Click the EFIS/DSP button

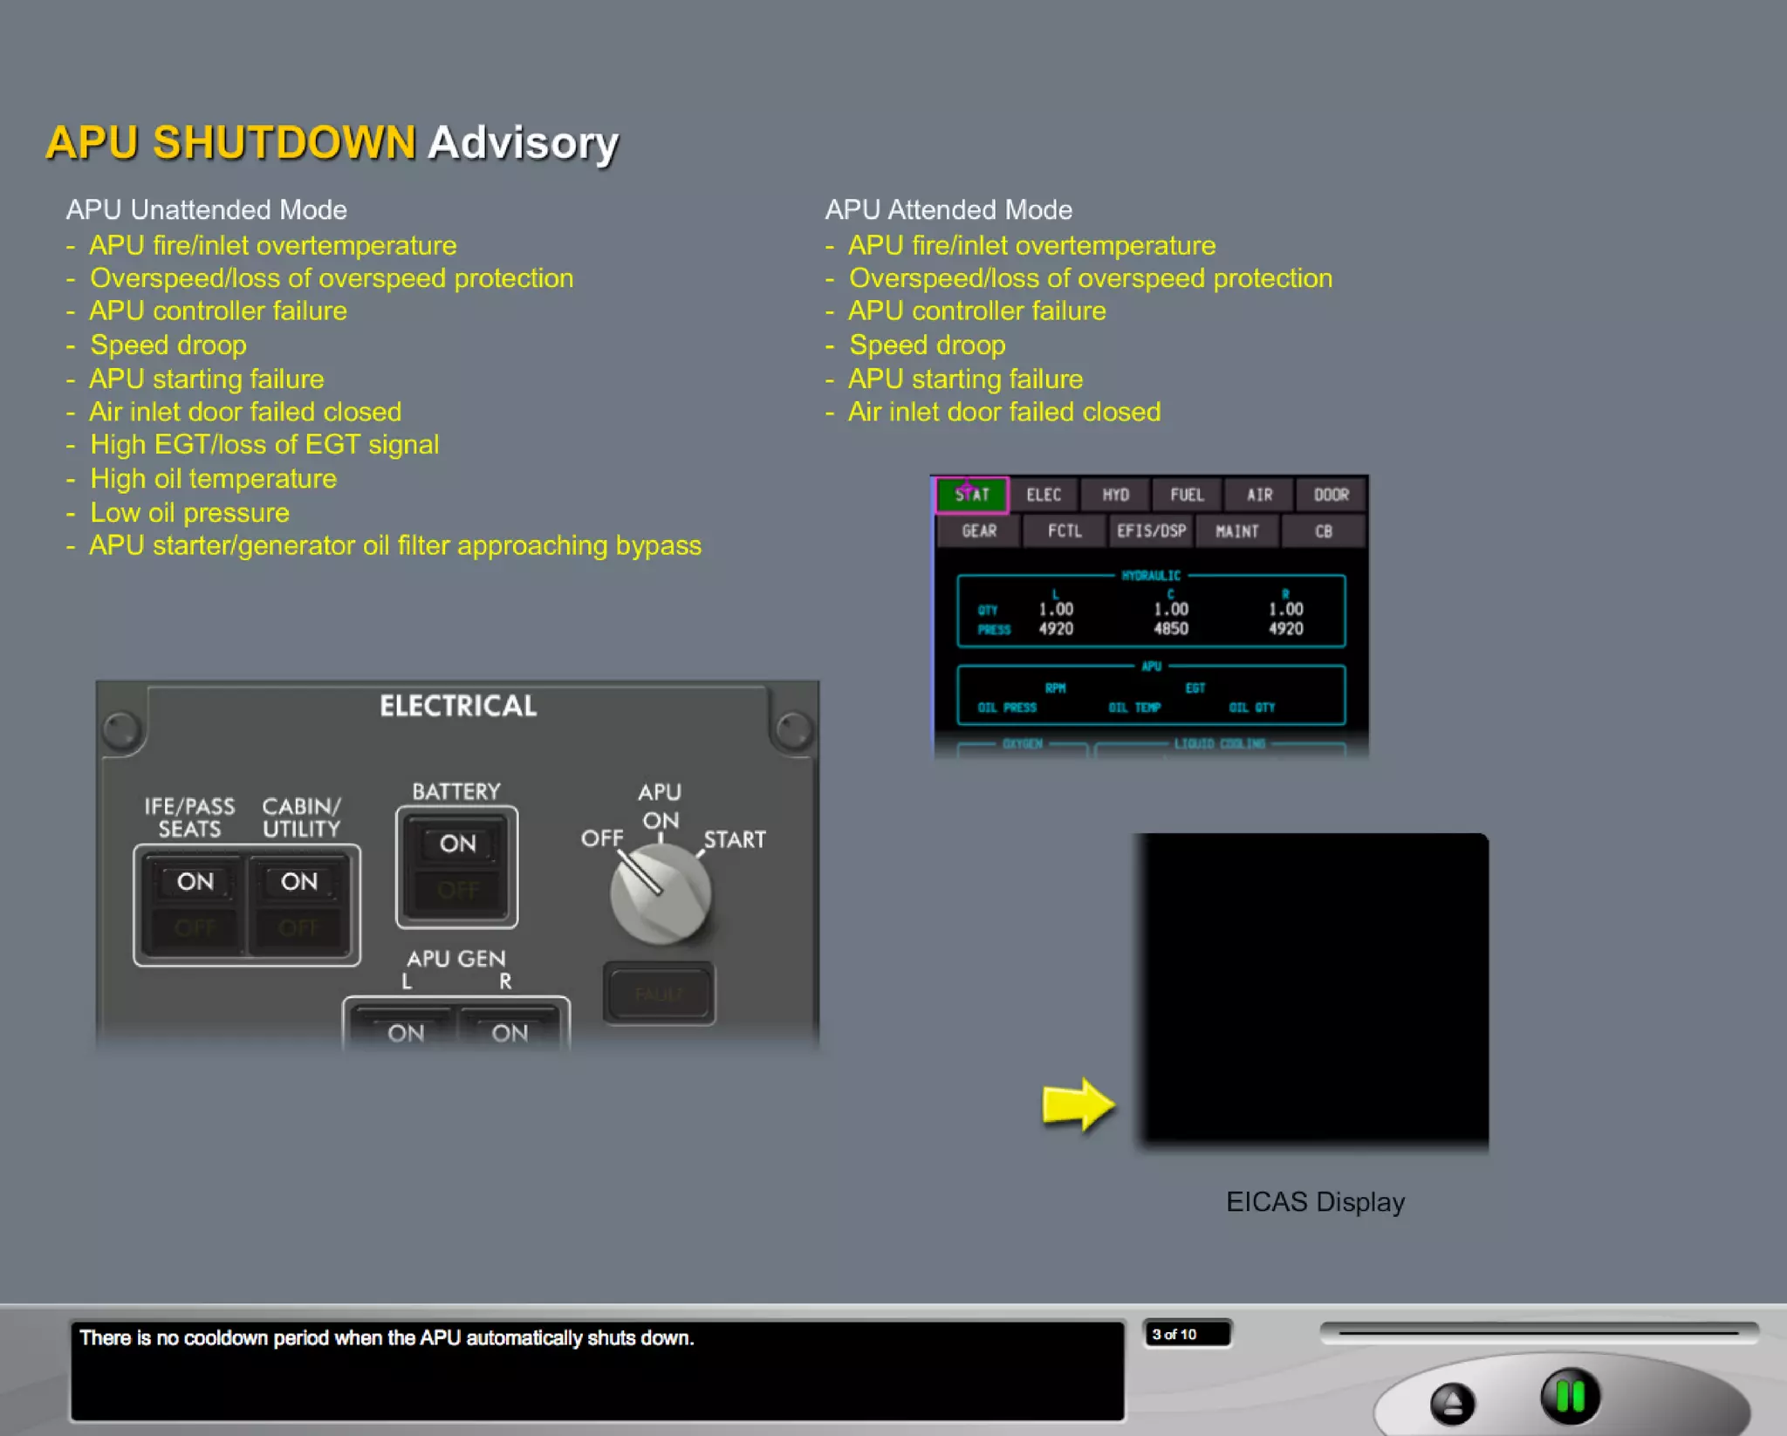click(x=1151, y=530)
